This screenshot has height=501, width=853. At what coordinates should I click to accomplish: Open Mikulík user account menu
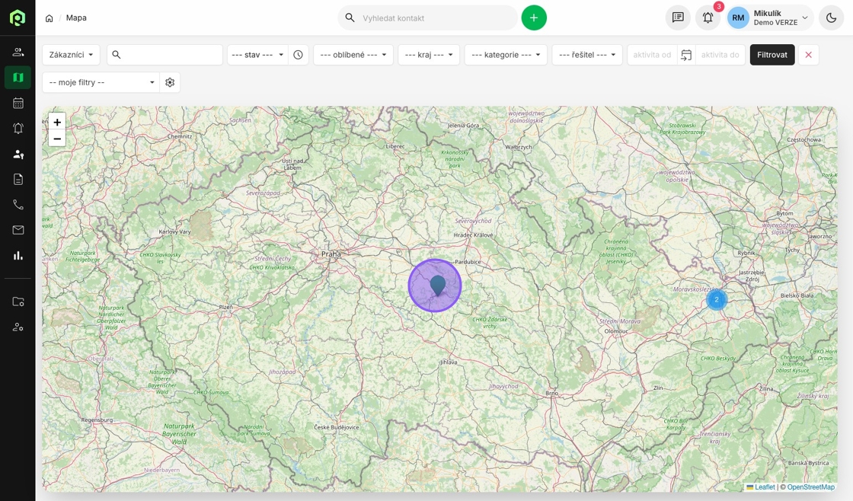coord(770,18)
